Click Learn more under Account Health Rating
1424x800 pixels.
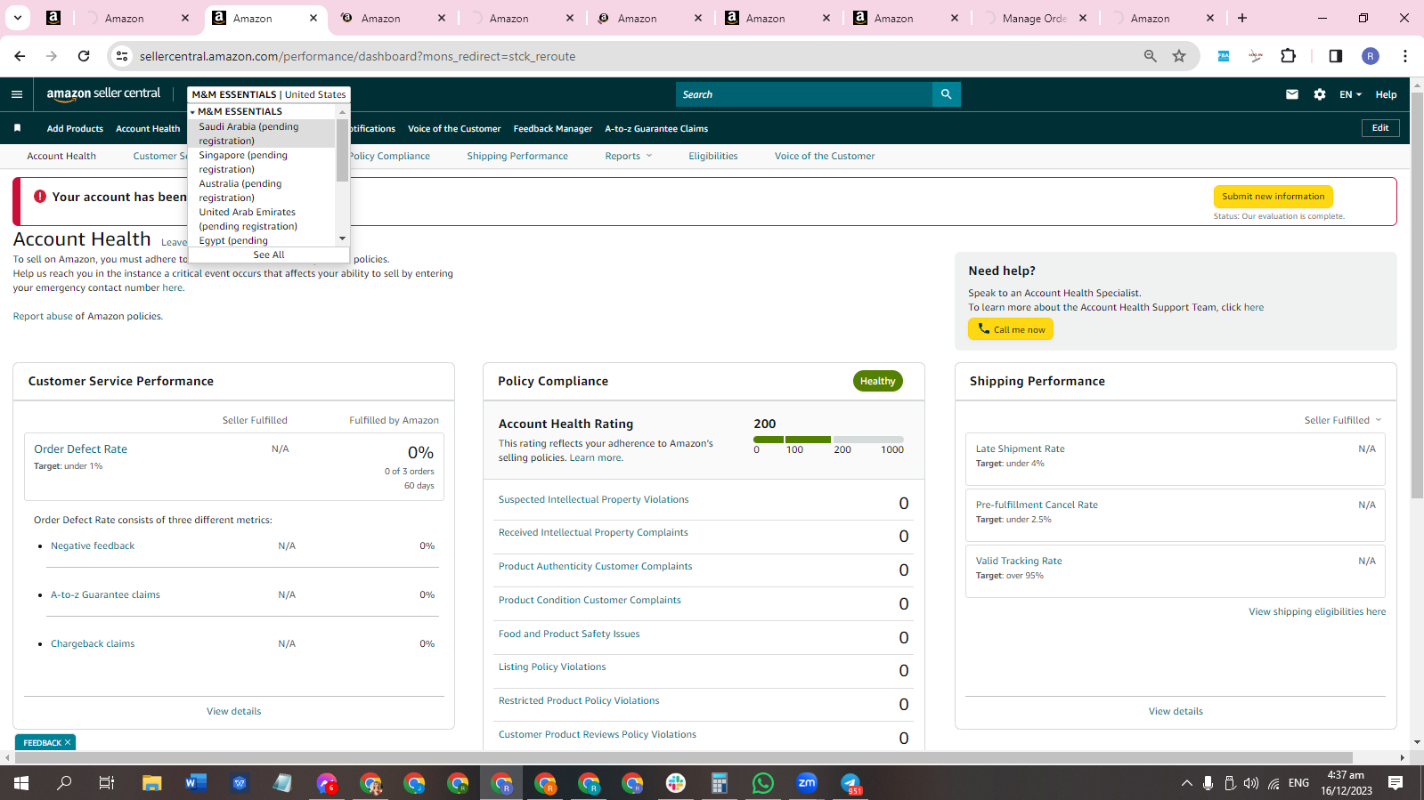click(x=596, y=457)
